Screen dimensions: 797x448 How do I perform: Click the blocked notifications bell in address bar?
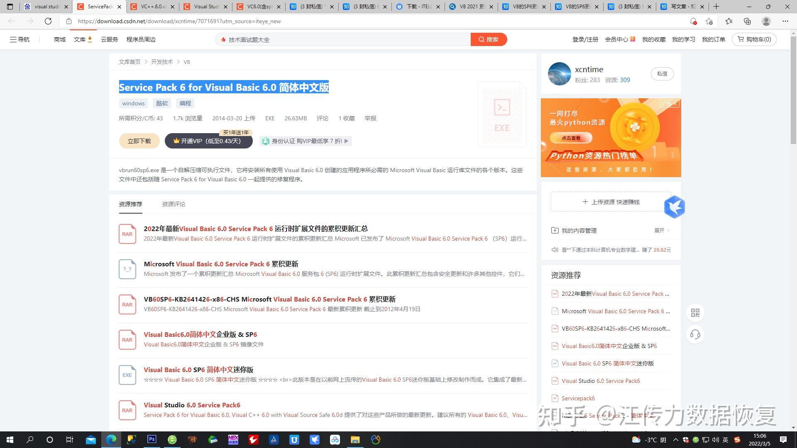(x=693, y=21)
